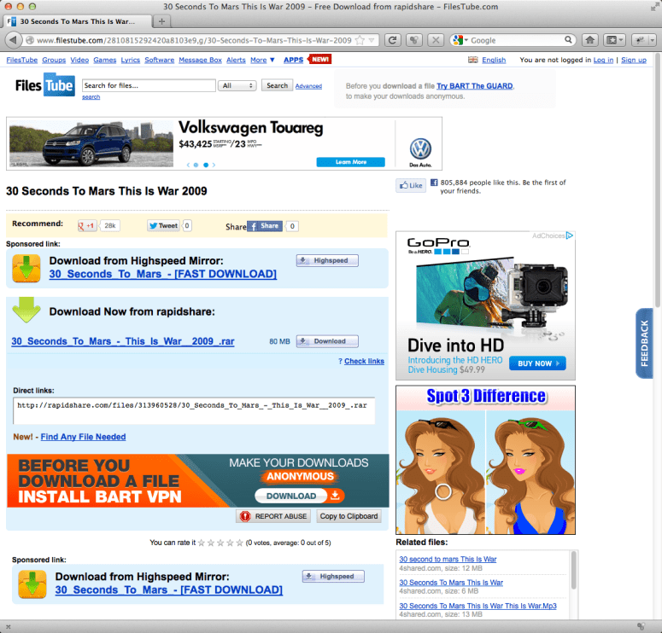Image resolution: width=662 pixels, height=633 pixels.
Task: Expand the More menu in navigation bar
Action: click(x=261, y=61)
